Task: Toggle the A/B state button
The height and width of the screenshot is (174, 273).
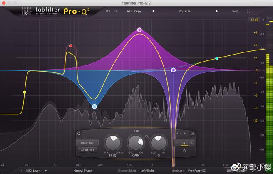Action: (x=129, y=11)
